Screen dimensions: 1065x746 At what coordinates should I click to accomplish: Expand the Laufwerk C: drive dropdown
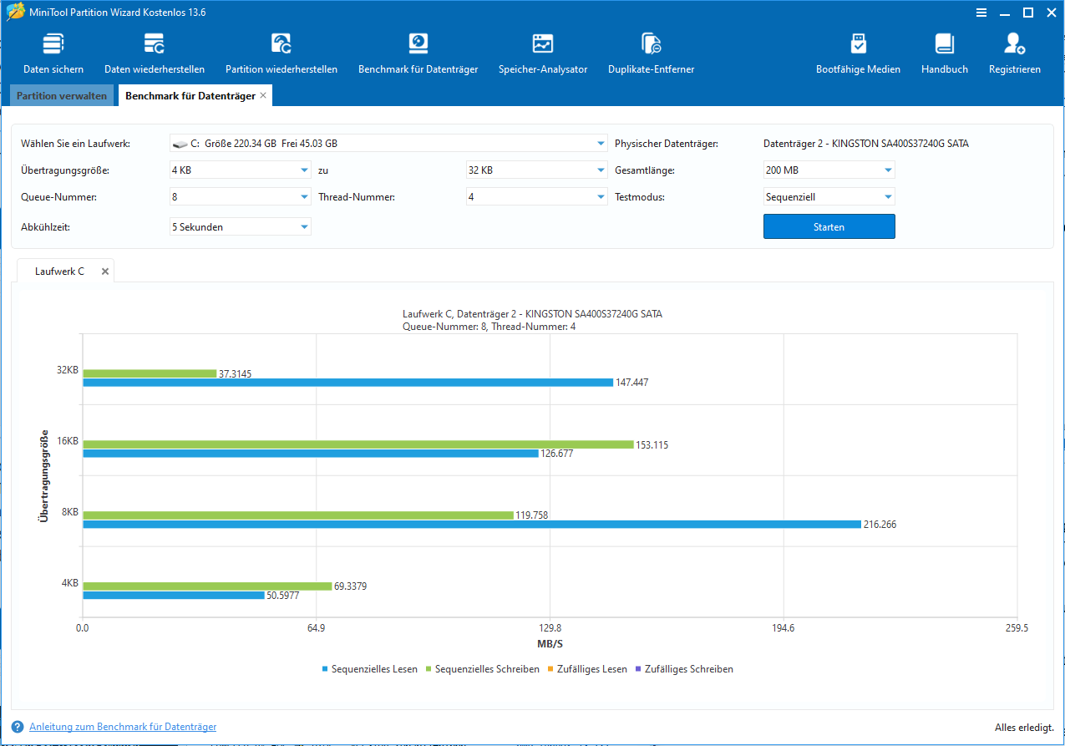(388, 144)
